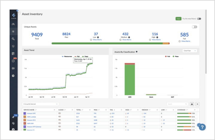
Task: Sort table by COVERAGE header
Action: point(182,110)
